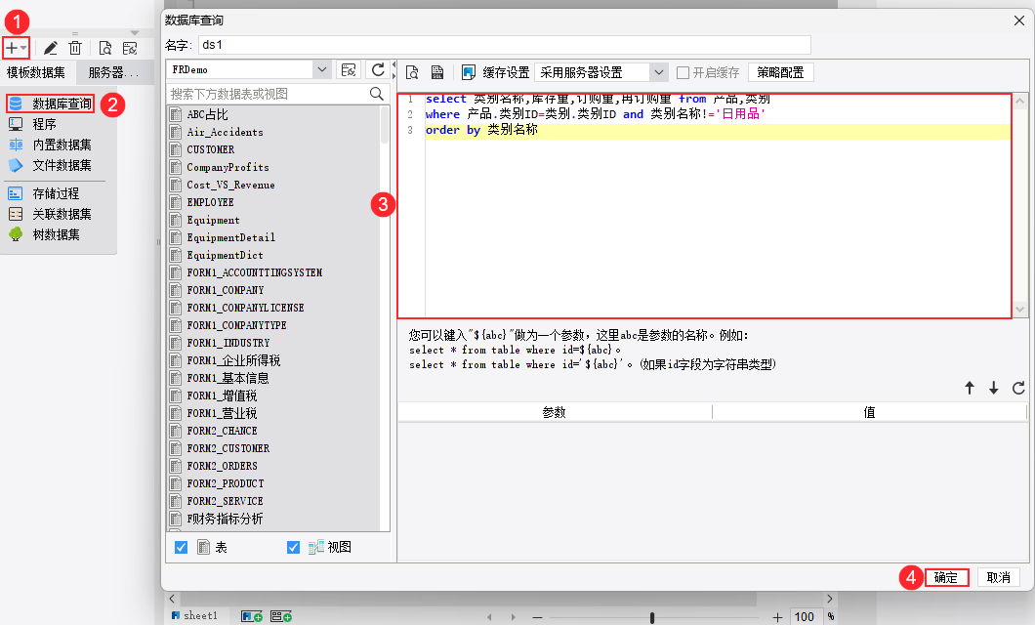1035x625 pixels.
Task: Move parameter up with the up arrow
Action: tap(970, 388)
